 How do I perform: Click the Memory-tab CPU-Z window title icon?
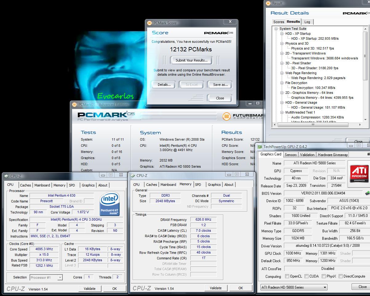click(x=133, y=175)
